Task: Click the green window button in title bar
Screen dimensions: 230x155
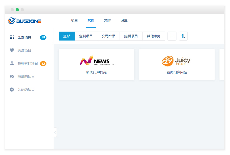Action: [17, 10]
